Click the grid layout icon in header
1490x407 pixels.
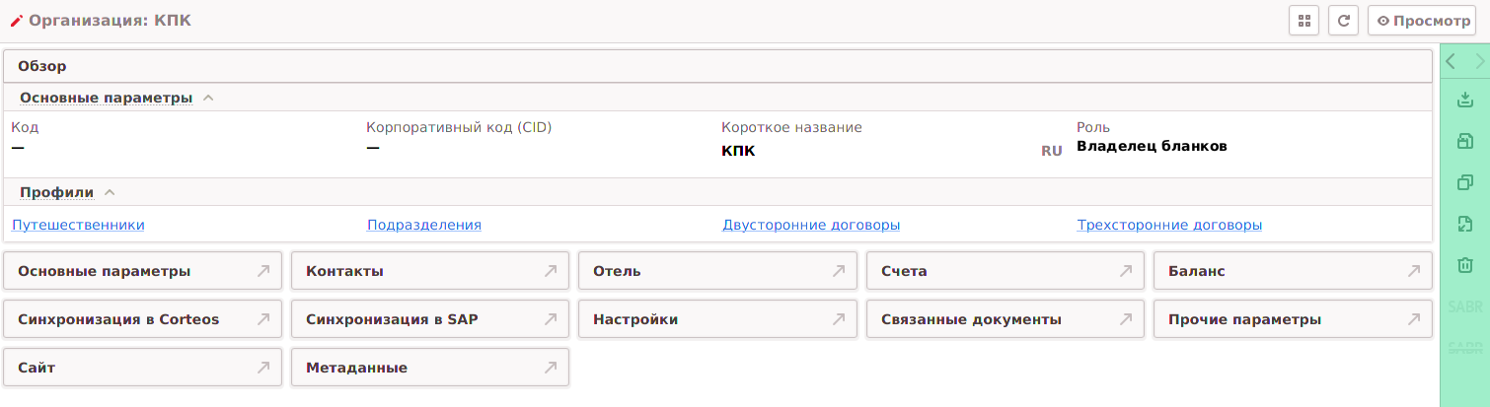pyautogui.click(x=1304, y=20)
